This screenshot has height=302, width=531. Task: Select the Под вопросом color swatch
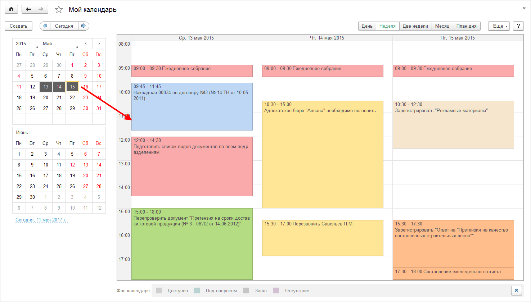[x=197, y=290]
